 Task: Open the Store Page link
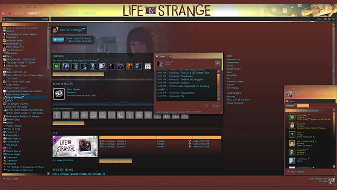click(231, 75)
